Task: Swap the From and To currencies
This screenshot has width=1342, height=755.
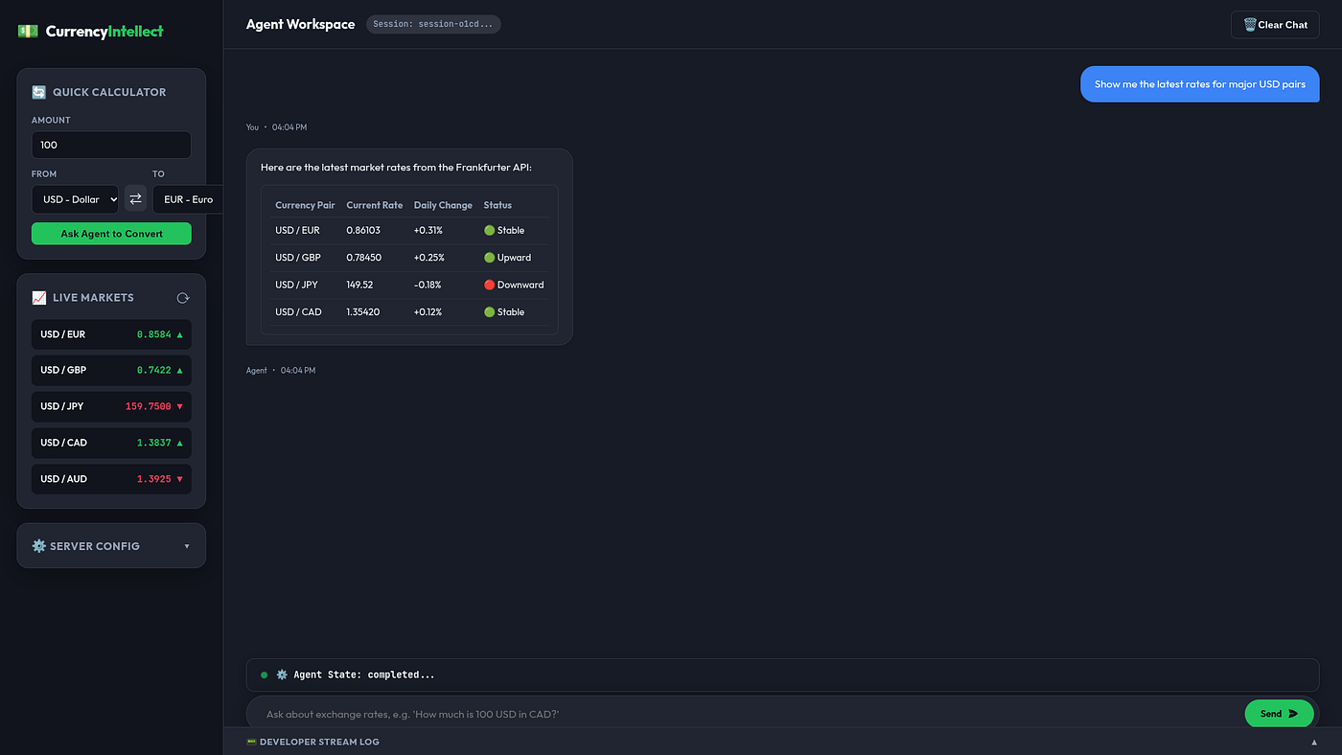Action: 135,199
